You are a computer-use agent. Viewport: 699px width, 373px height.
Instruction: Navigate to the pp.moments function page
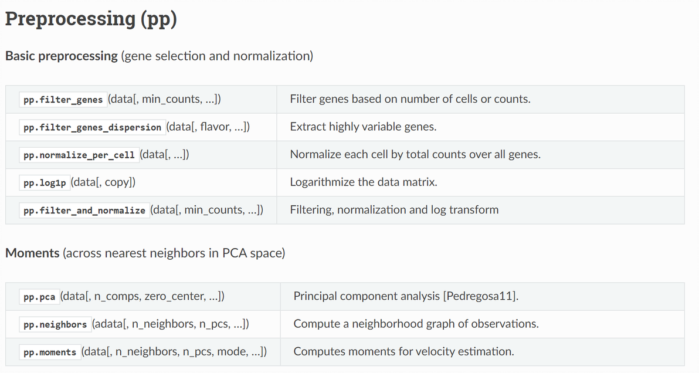(50, 352)
